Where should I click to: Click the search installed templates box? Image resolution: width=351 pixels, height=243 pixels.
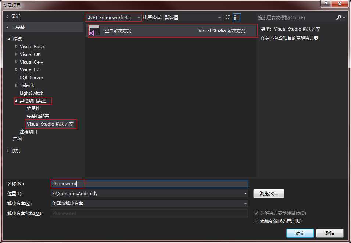coord(296,17)
